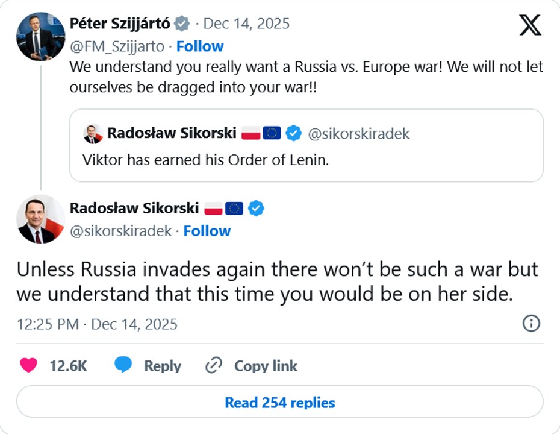Viewport: 560px width, 434px height.
Task: Click Read 254 replies button
Action: coord(279,402)
